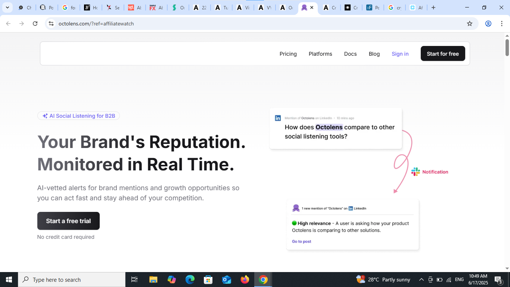The width and height of the screenshot is (510, 287).
Task: Switch the ENG input language
Action: [459, 280]
